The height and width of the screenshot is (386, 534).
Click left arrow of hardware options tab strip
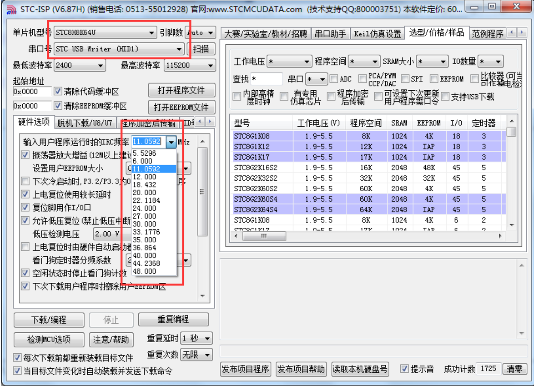pos(200,122)
